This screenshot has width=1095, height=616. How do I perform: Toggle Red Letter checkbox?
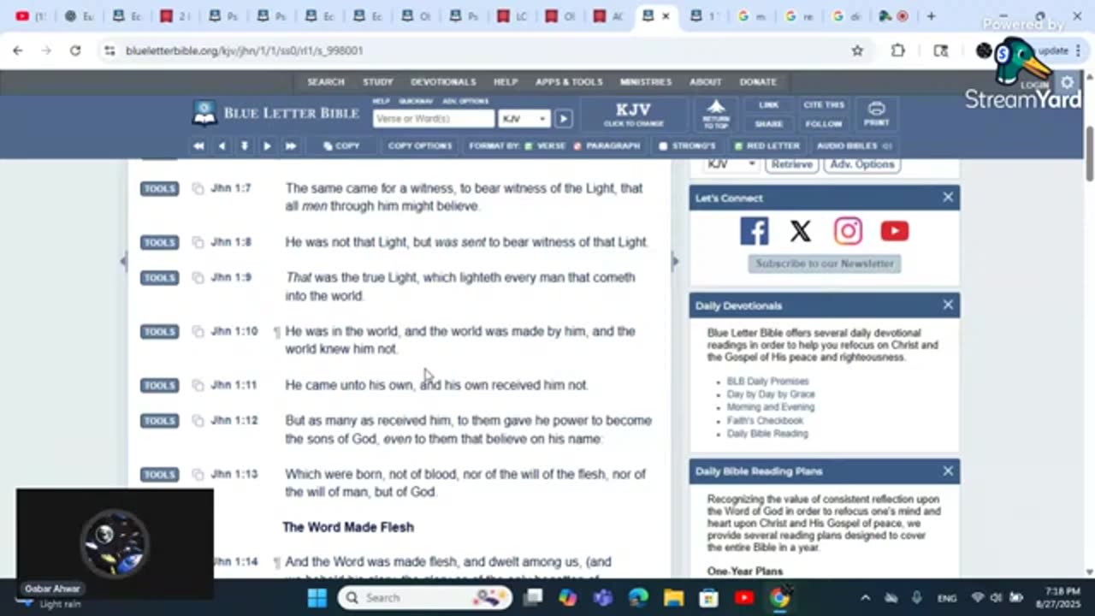766,146
